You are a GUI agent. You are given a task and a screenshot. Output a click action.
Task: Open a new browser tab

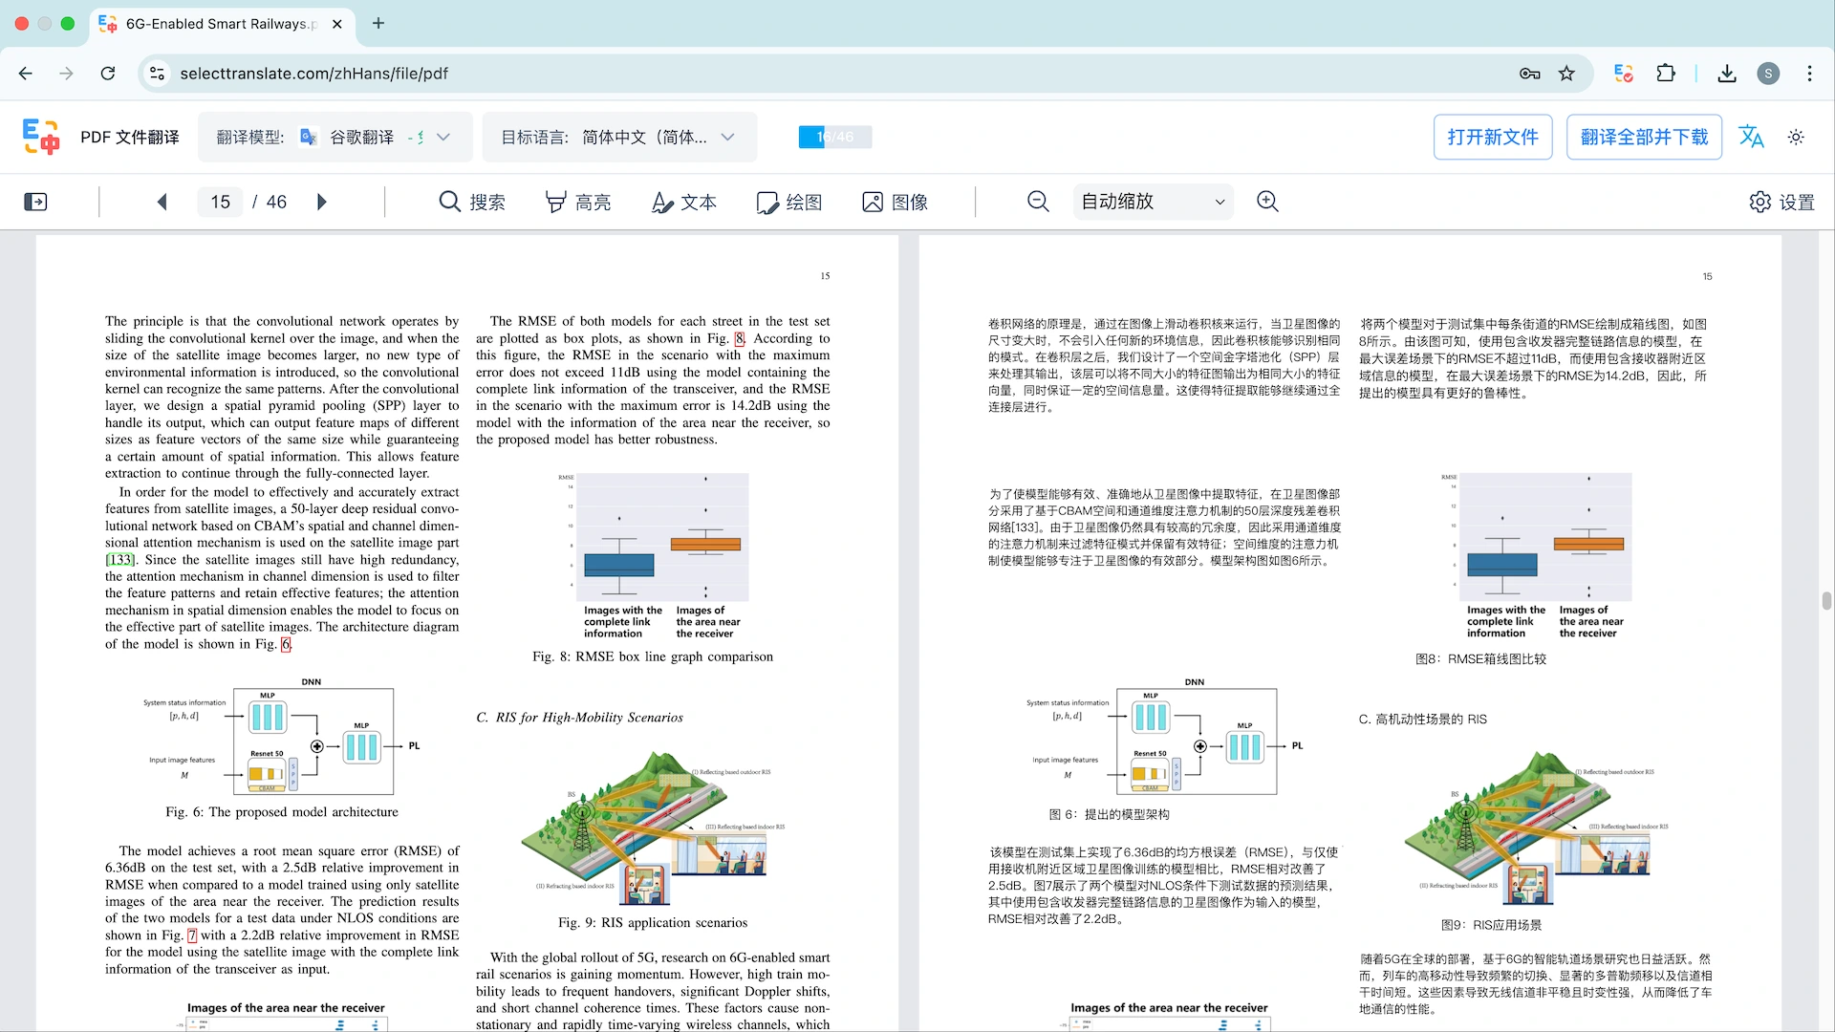(378, 24)
